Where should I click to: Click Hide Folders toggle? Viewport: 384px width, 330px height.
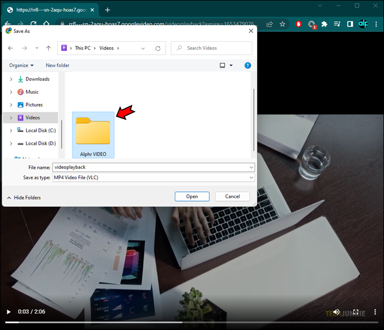[x=24, y=197]
